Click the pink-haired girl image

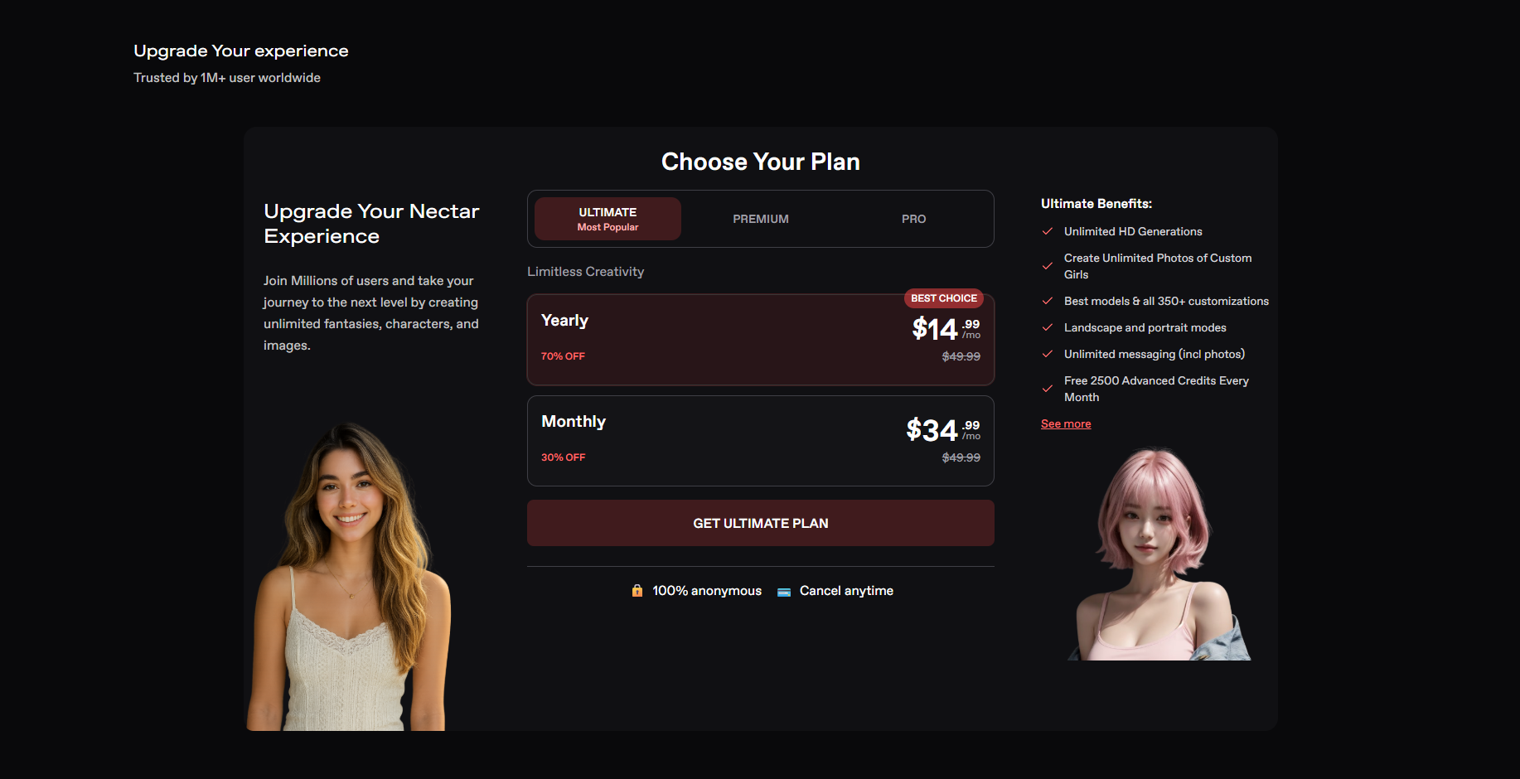click(x=1159, y=554)
